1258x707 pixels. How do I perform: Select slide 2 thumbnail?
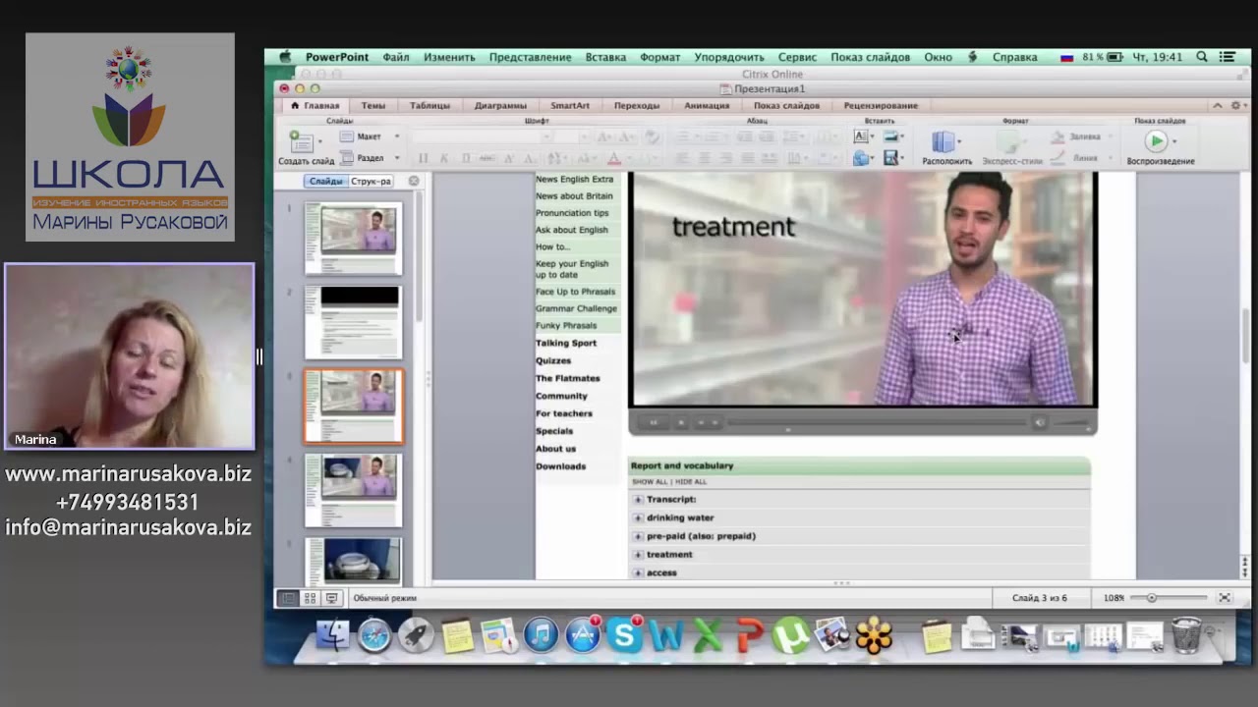(353, 322)
